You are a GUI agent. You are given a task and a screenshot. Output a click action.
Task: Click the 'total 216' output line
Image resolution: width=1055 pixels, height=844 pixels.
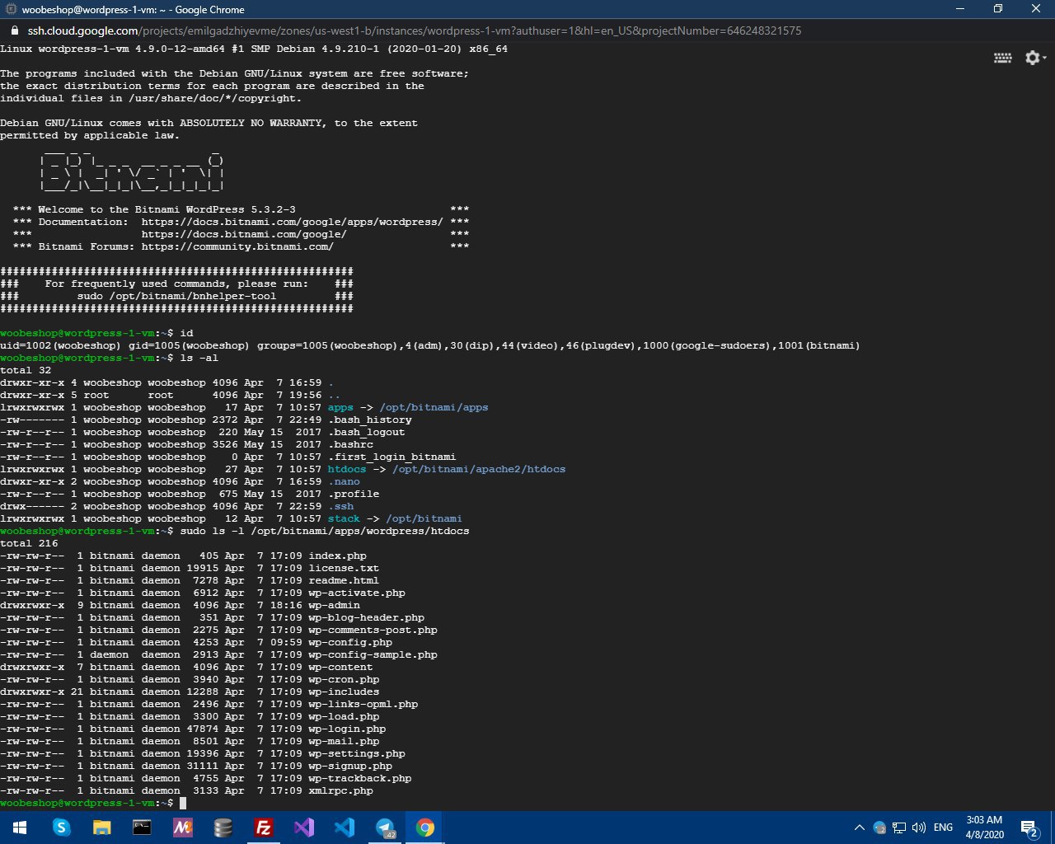pyautogui.click(x=29, y=543)
